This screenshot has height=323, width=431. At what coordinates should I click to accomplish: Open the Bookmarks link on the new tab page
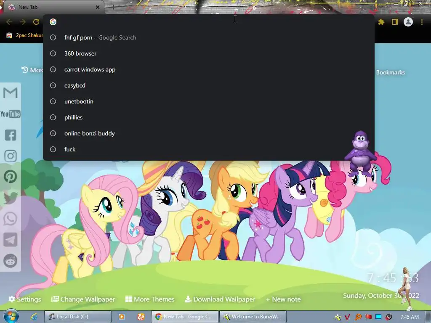390,72
